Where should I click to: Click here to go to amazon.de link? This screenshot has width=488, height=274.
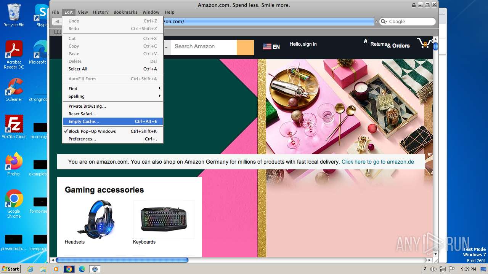[377, 162]
